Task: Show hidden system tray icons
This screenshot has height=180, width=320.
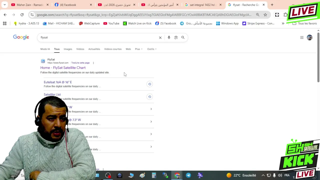Action: coord(263,175)
